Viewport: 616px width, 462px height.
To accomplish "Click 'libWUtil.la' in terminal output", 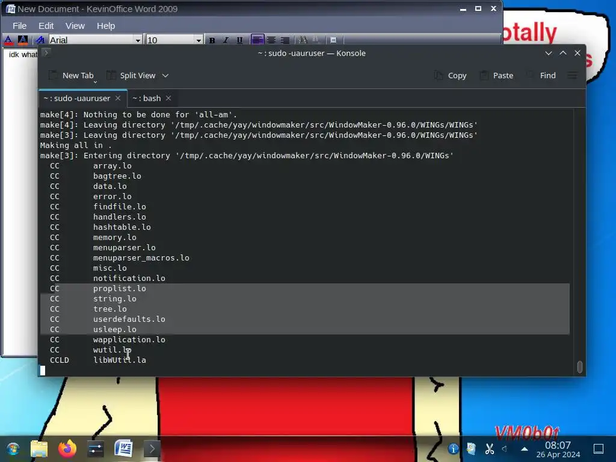I will [120, 360].
